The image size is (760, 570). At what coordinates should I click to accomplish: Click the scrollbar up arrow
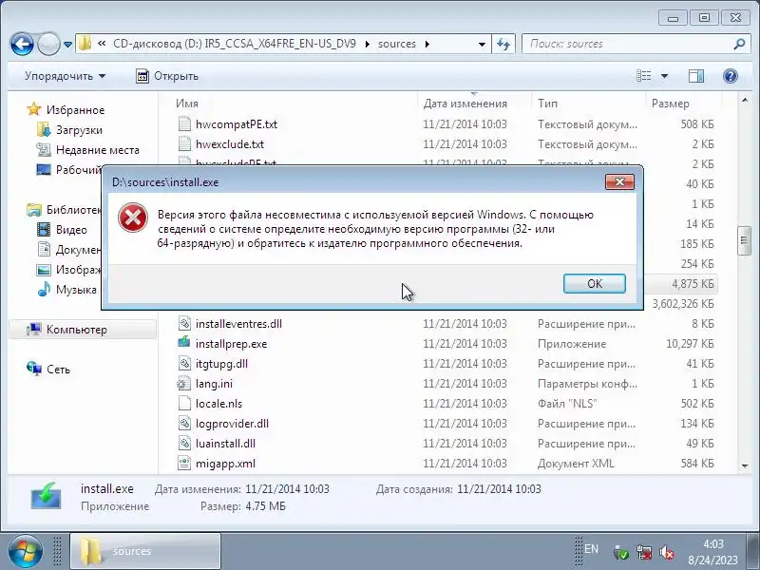click(744, 100)
